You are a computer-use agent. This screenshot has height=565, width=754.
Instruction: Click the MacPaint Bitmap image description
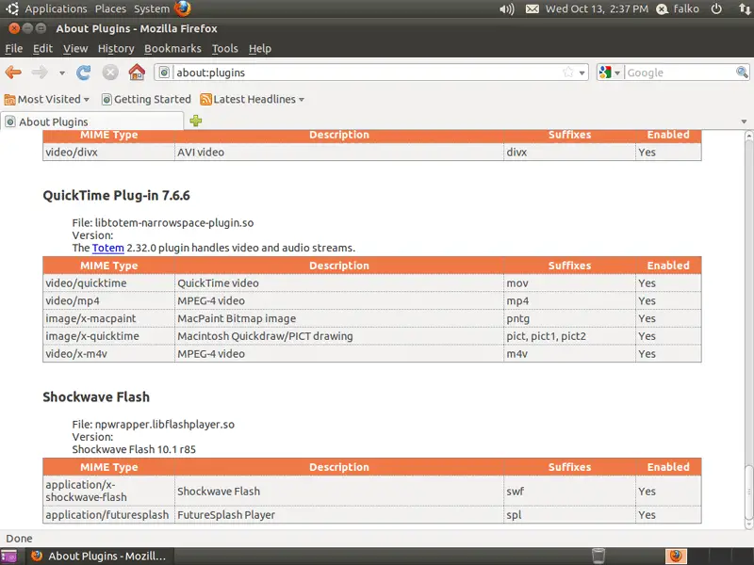pos(237,318)
